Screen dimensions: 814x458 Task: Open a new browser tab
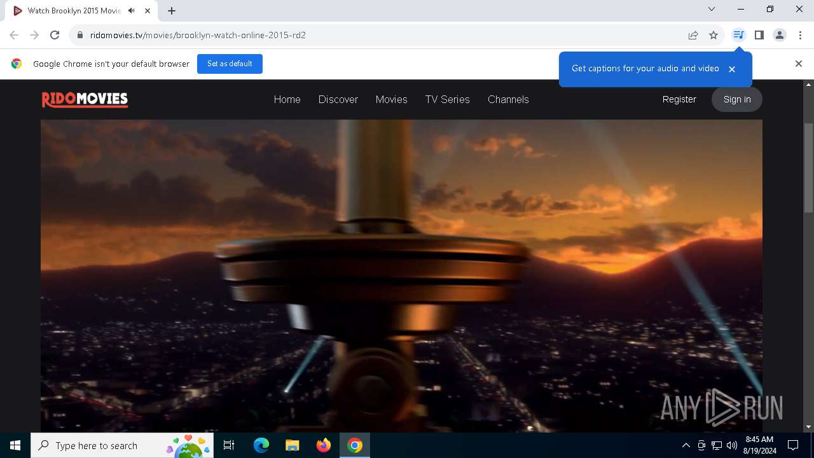pyautogui.click(x=172, y=11)
